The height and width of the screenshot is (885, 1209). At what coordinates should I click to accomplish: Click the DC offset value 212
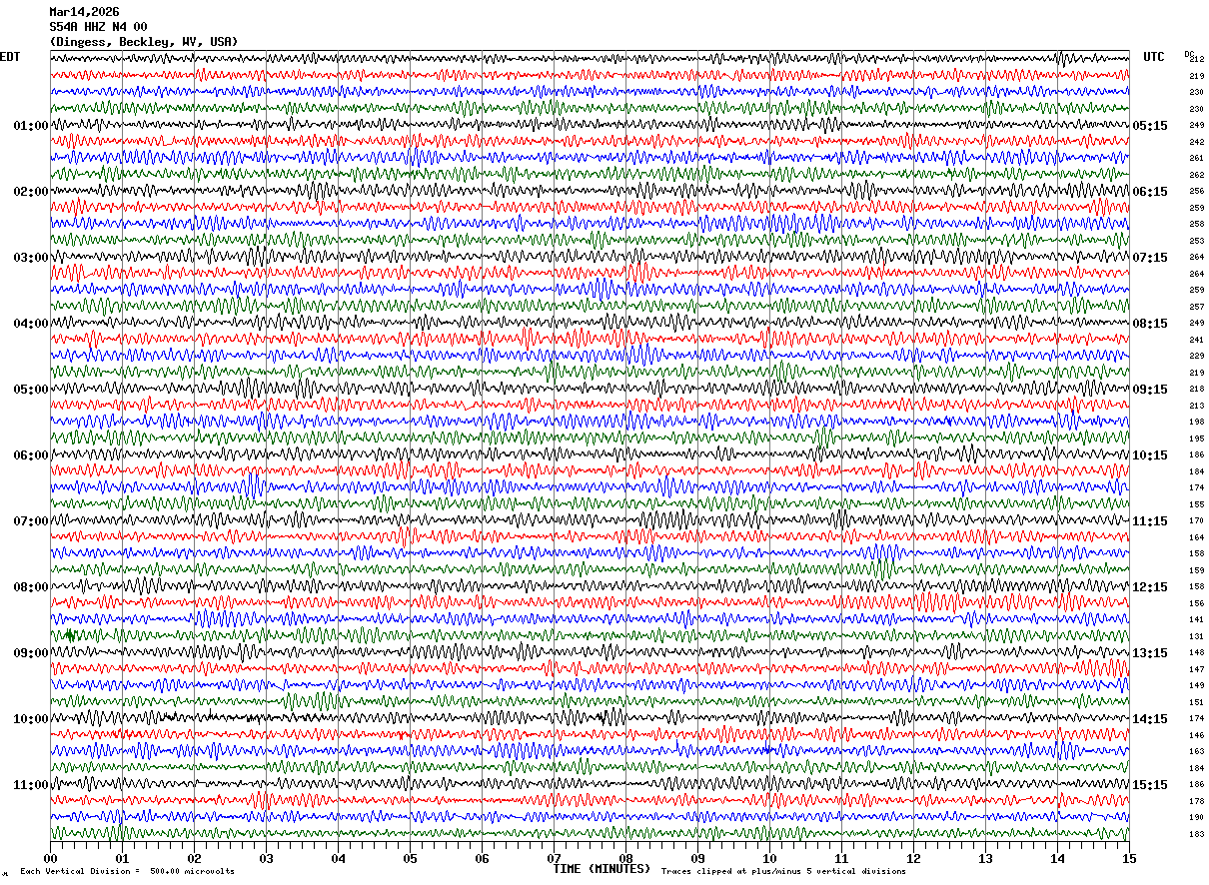tap(1196, 60)
